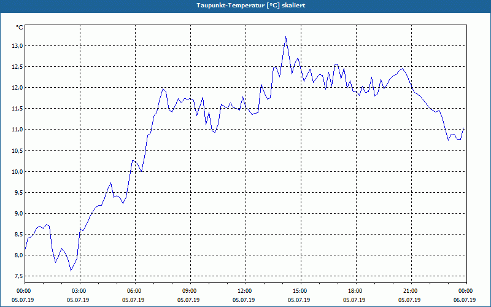
Task: Select the 9,0 y-axis label
Action: click(19, 213)
